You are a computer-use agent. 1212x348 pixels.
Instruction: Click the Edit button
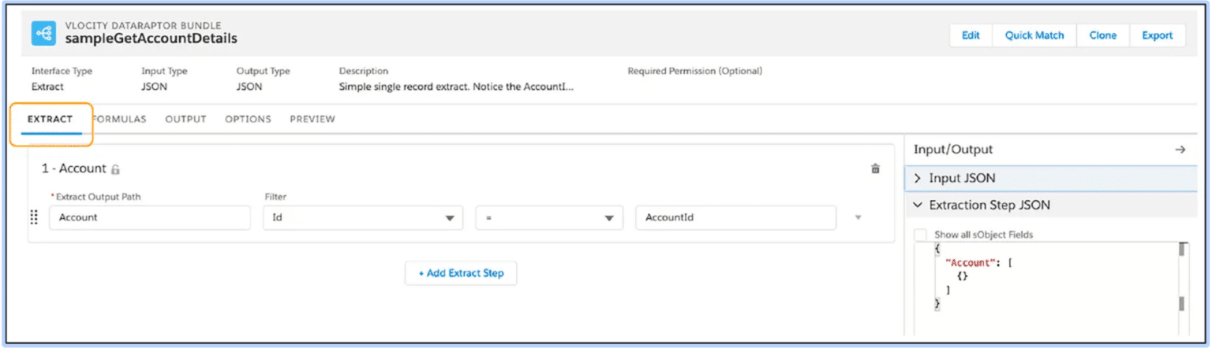click(971, 35)
